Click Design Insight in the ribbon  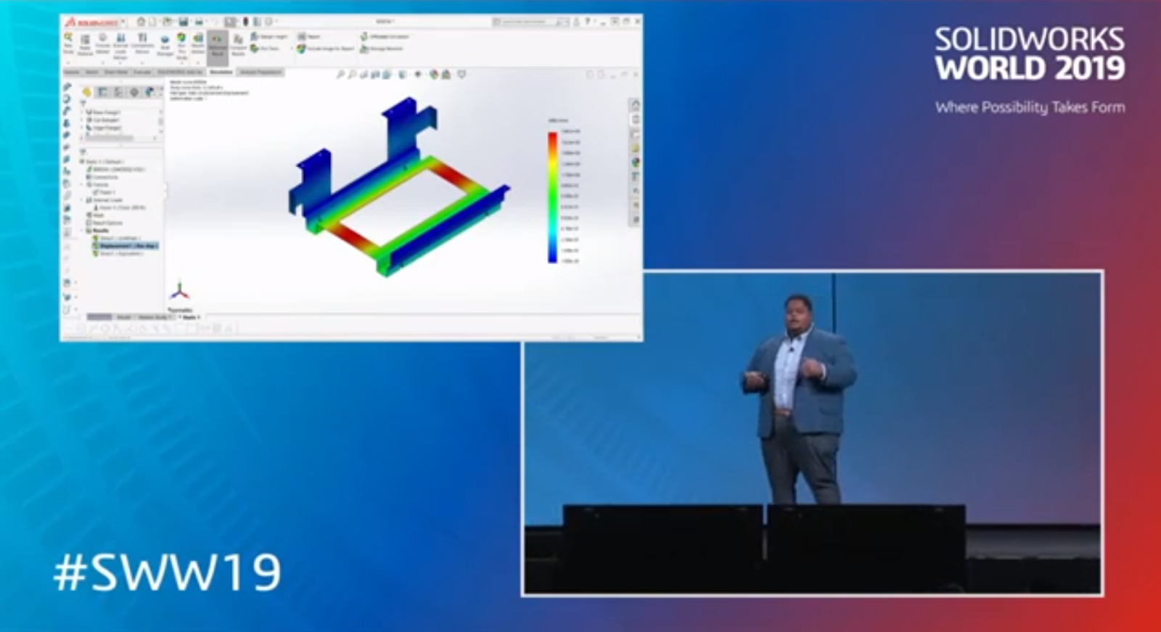(x=269, y=36)
